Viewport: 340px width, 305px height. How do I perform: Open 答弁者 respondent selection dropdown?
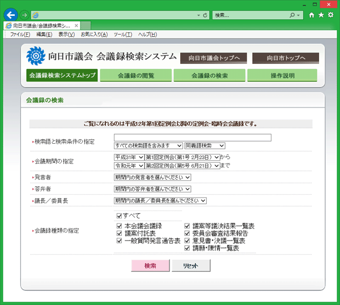click(x=152, y=189)
